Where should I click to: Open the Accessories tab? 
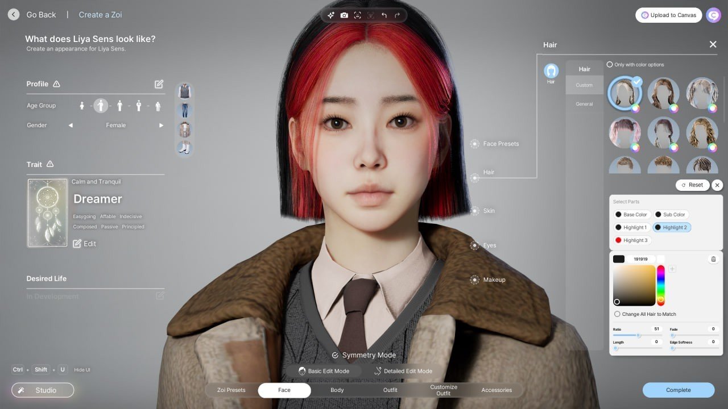(497, 390)
